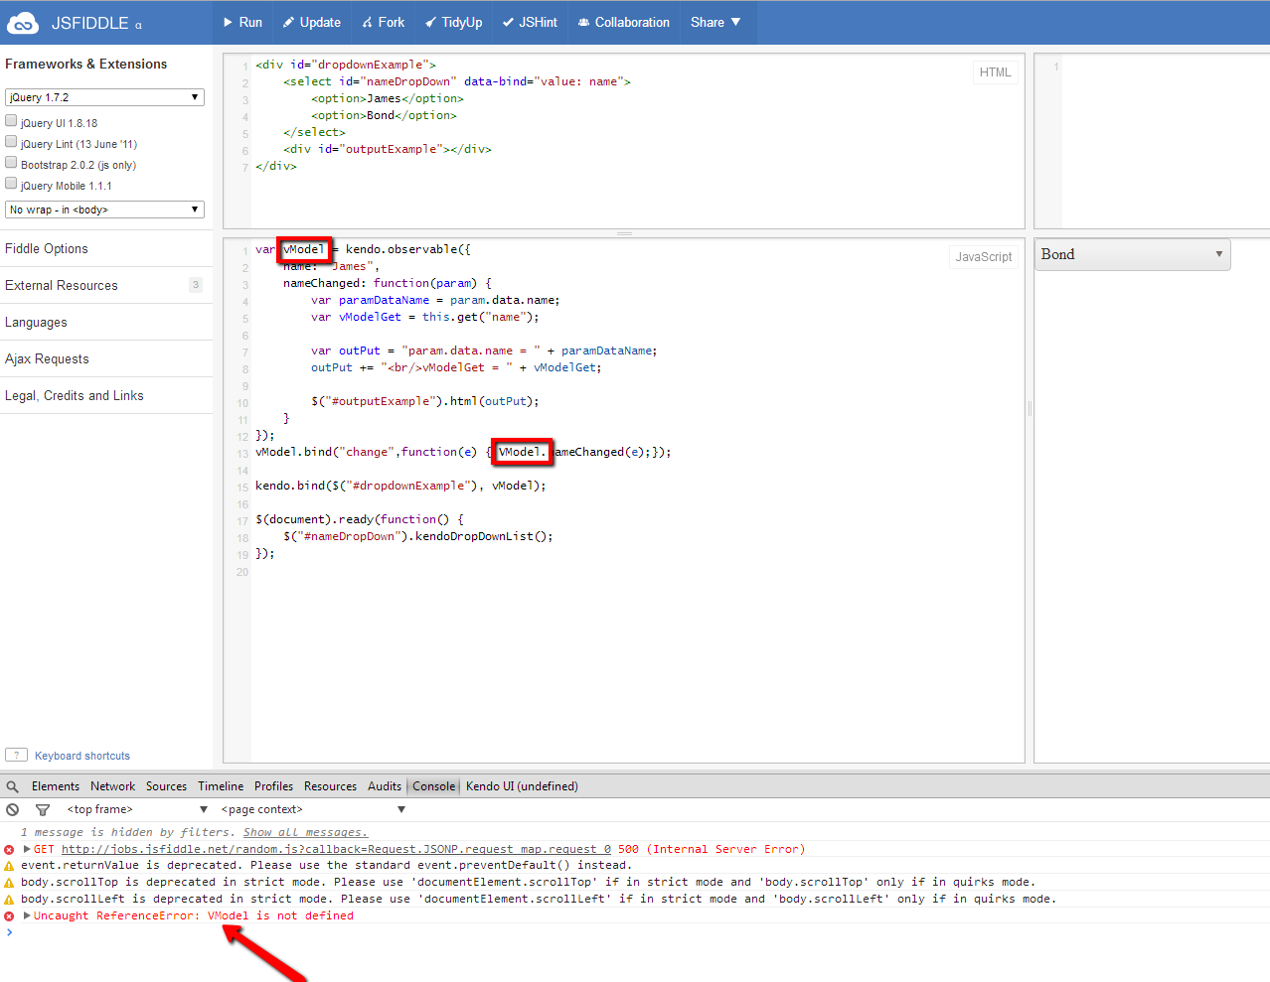Start a Collaboration session
The height and width of the screenshot is (982, 1270).
623,22
